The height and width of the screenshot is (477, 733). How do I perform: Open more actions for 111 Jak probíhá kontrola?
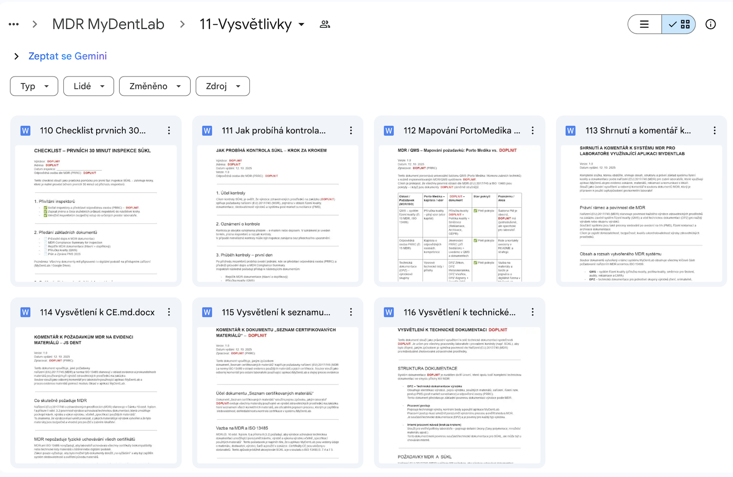point(351,130)
